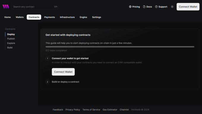Screen dimensions: 202x114
Task: Click inside the Search any contract field
Action: coord(35,7)
